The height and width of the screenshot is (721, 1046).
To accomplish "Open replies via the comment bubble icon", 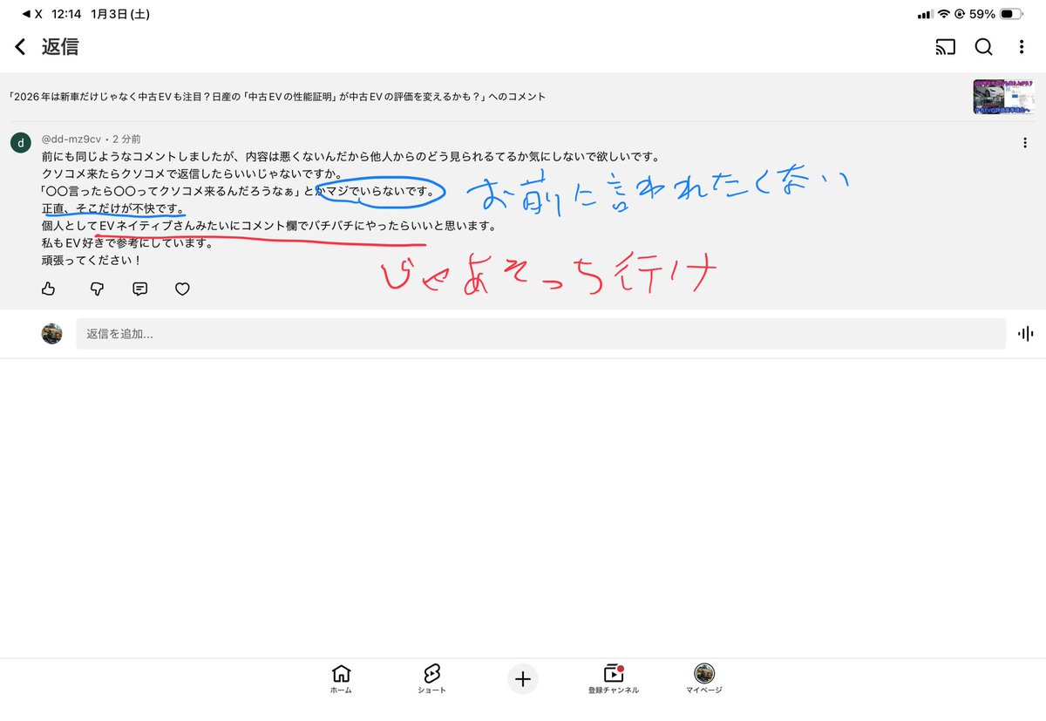I will [139, 289].
